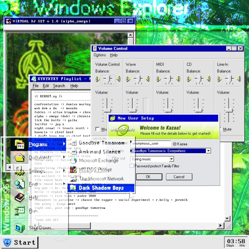Click the Kazaa logo in the setup banner

click(123, 130)
